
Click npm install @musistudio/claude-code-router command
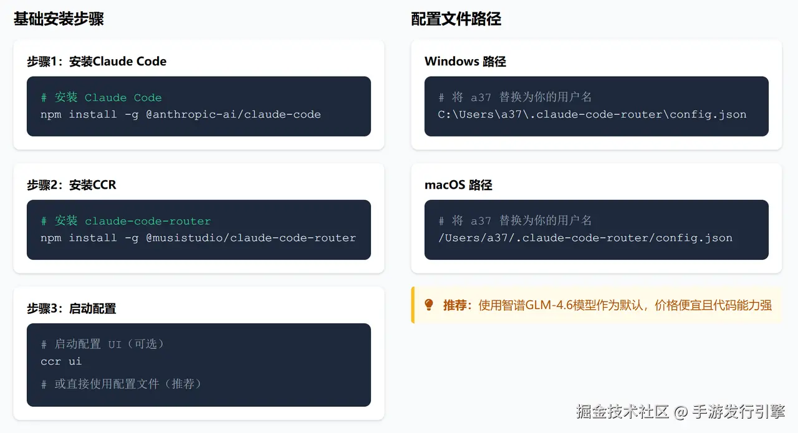pyautogui.click(x=198, y=238)
